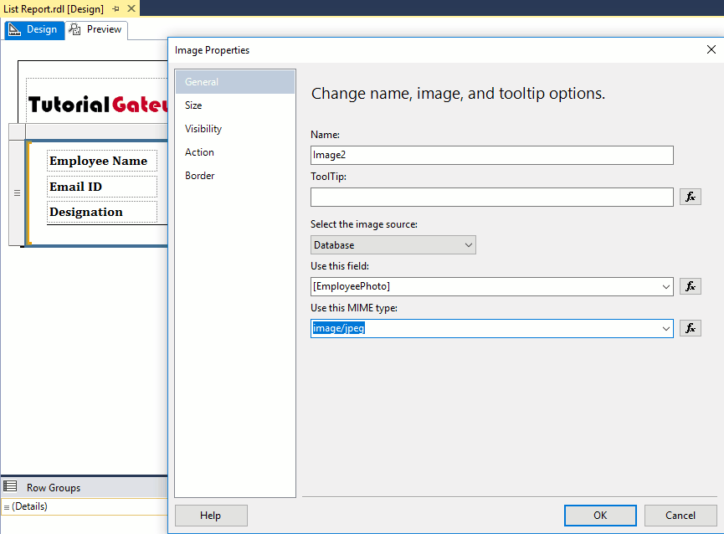Open expression editor for MIME type
Screen dimensions: 724x534
pyautogui.click(x=690, y=327)
